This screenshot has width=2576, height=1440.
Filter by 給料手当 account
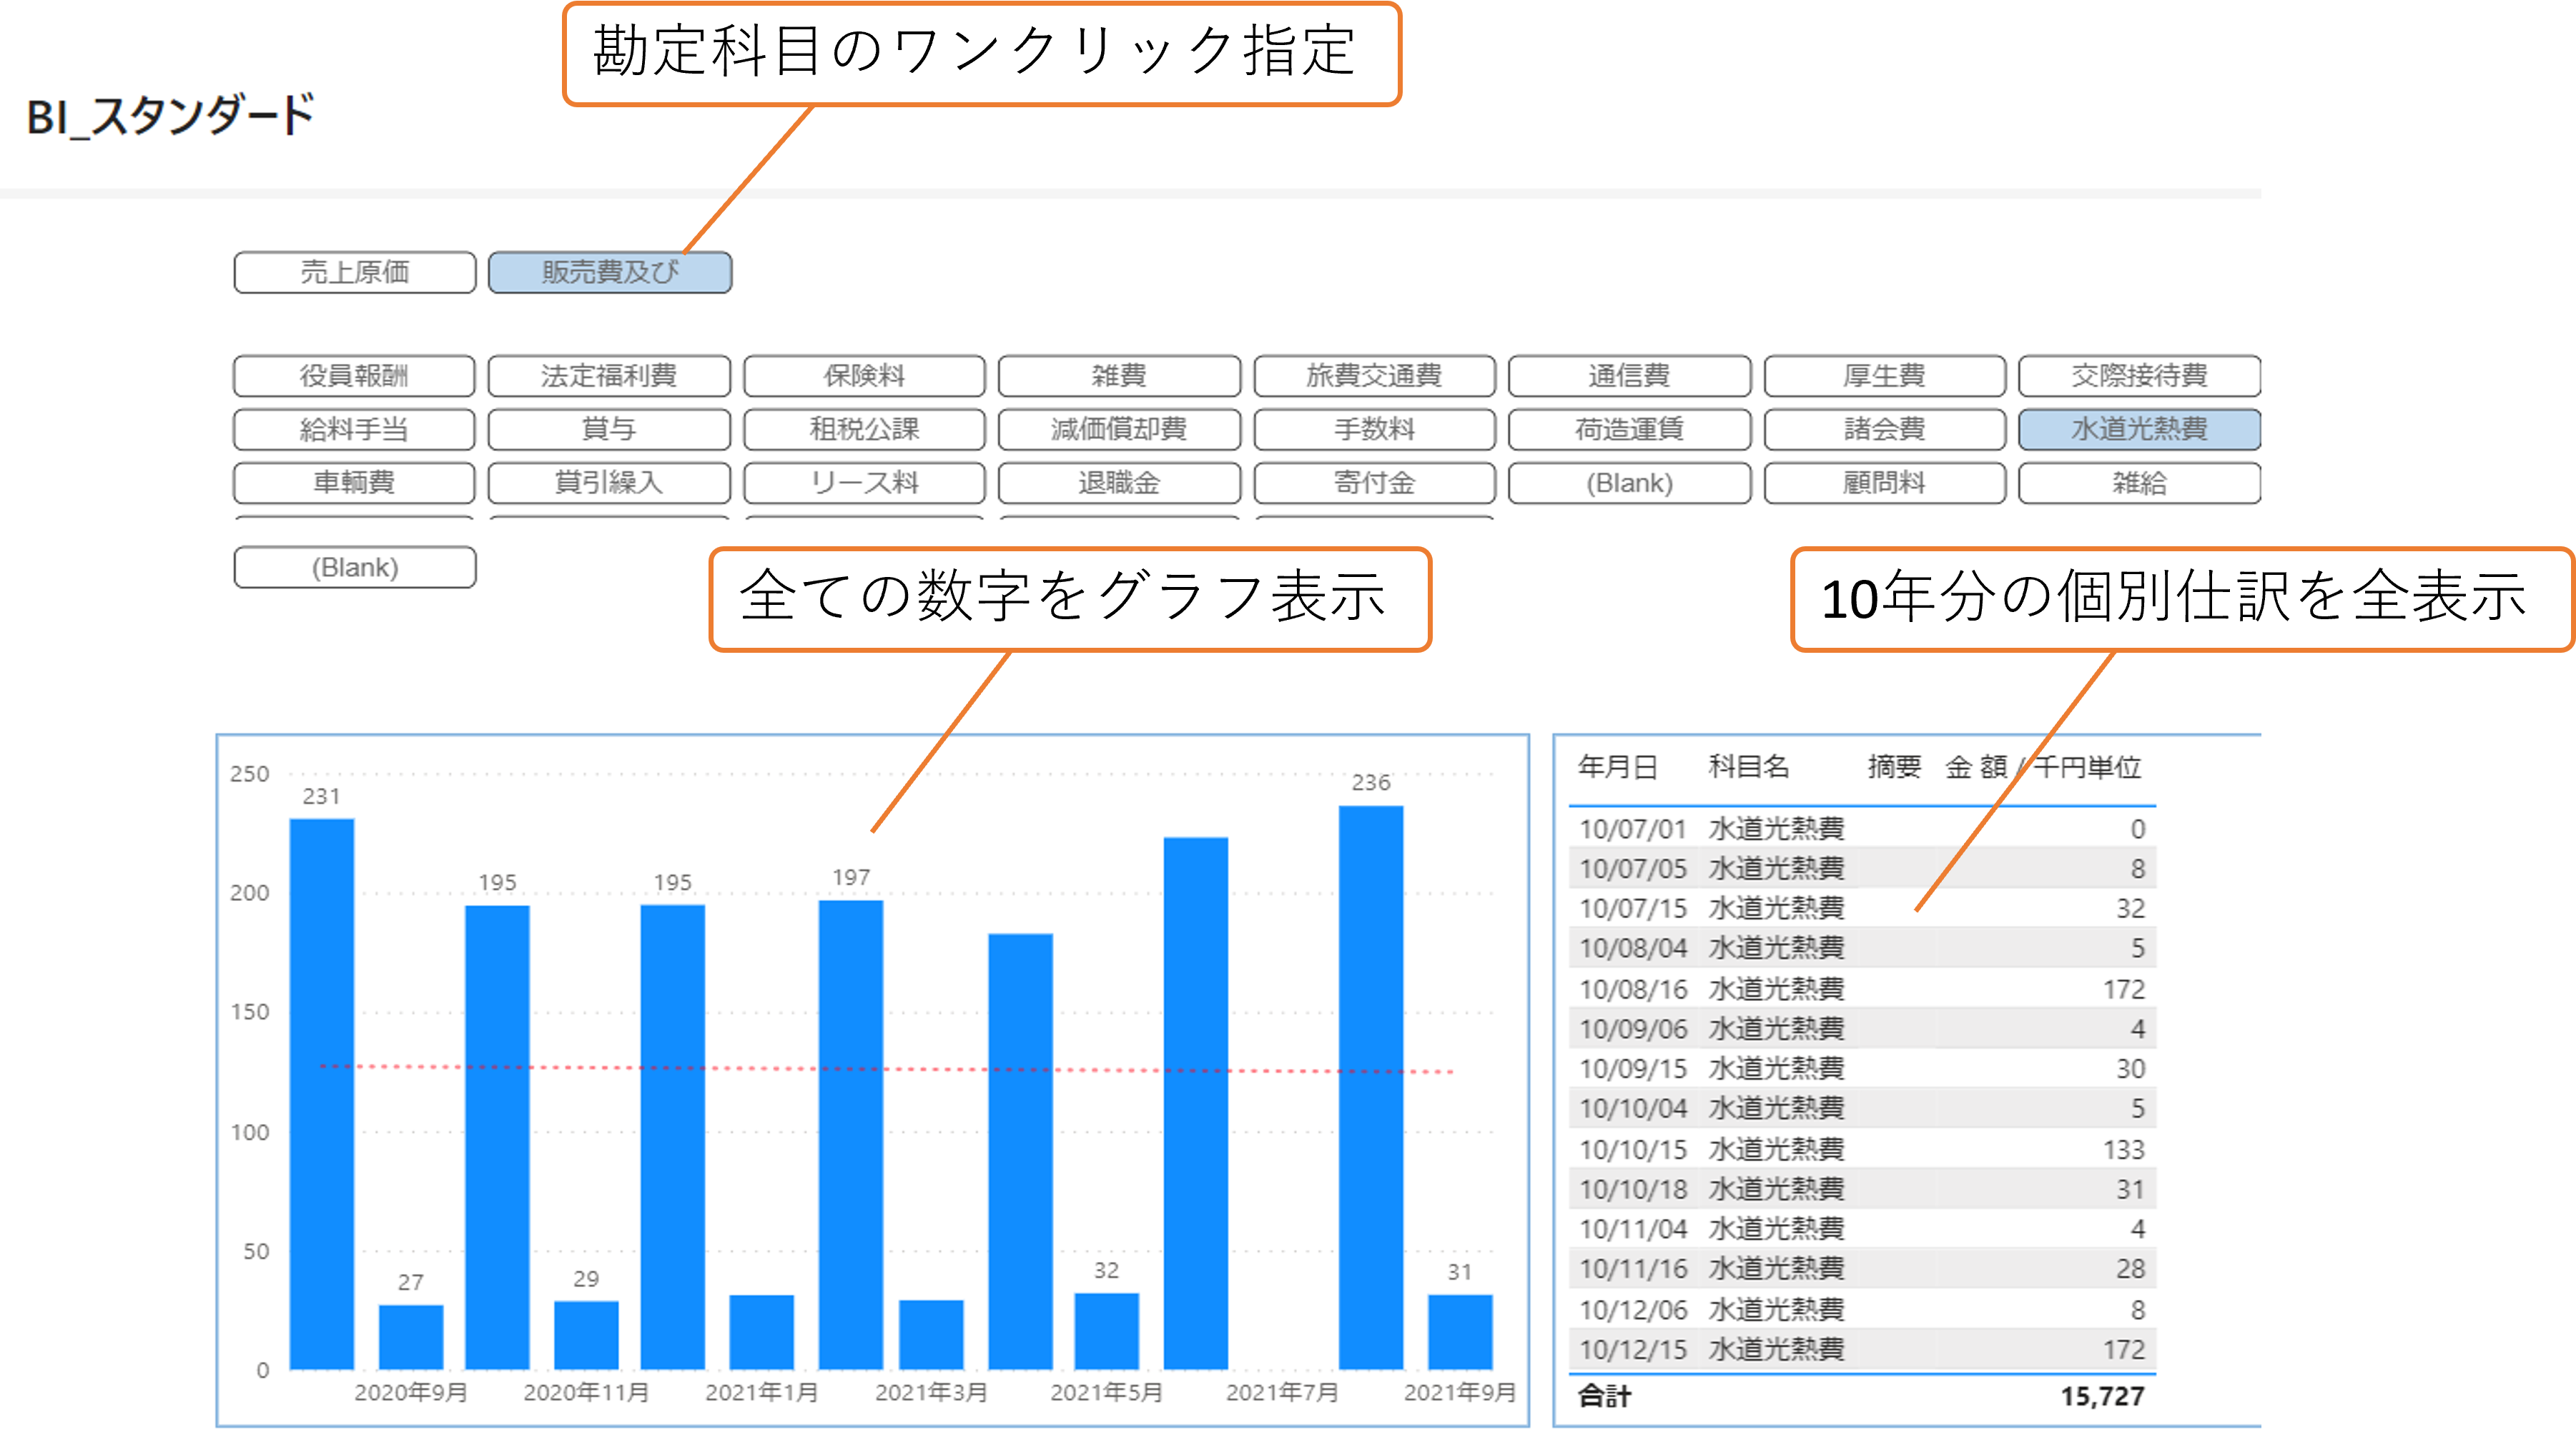(x=355, y=429)
